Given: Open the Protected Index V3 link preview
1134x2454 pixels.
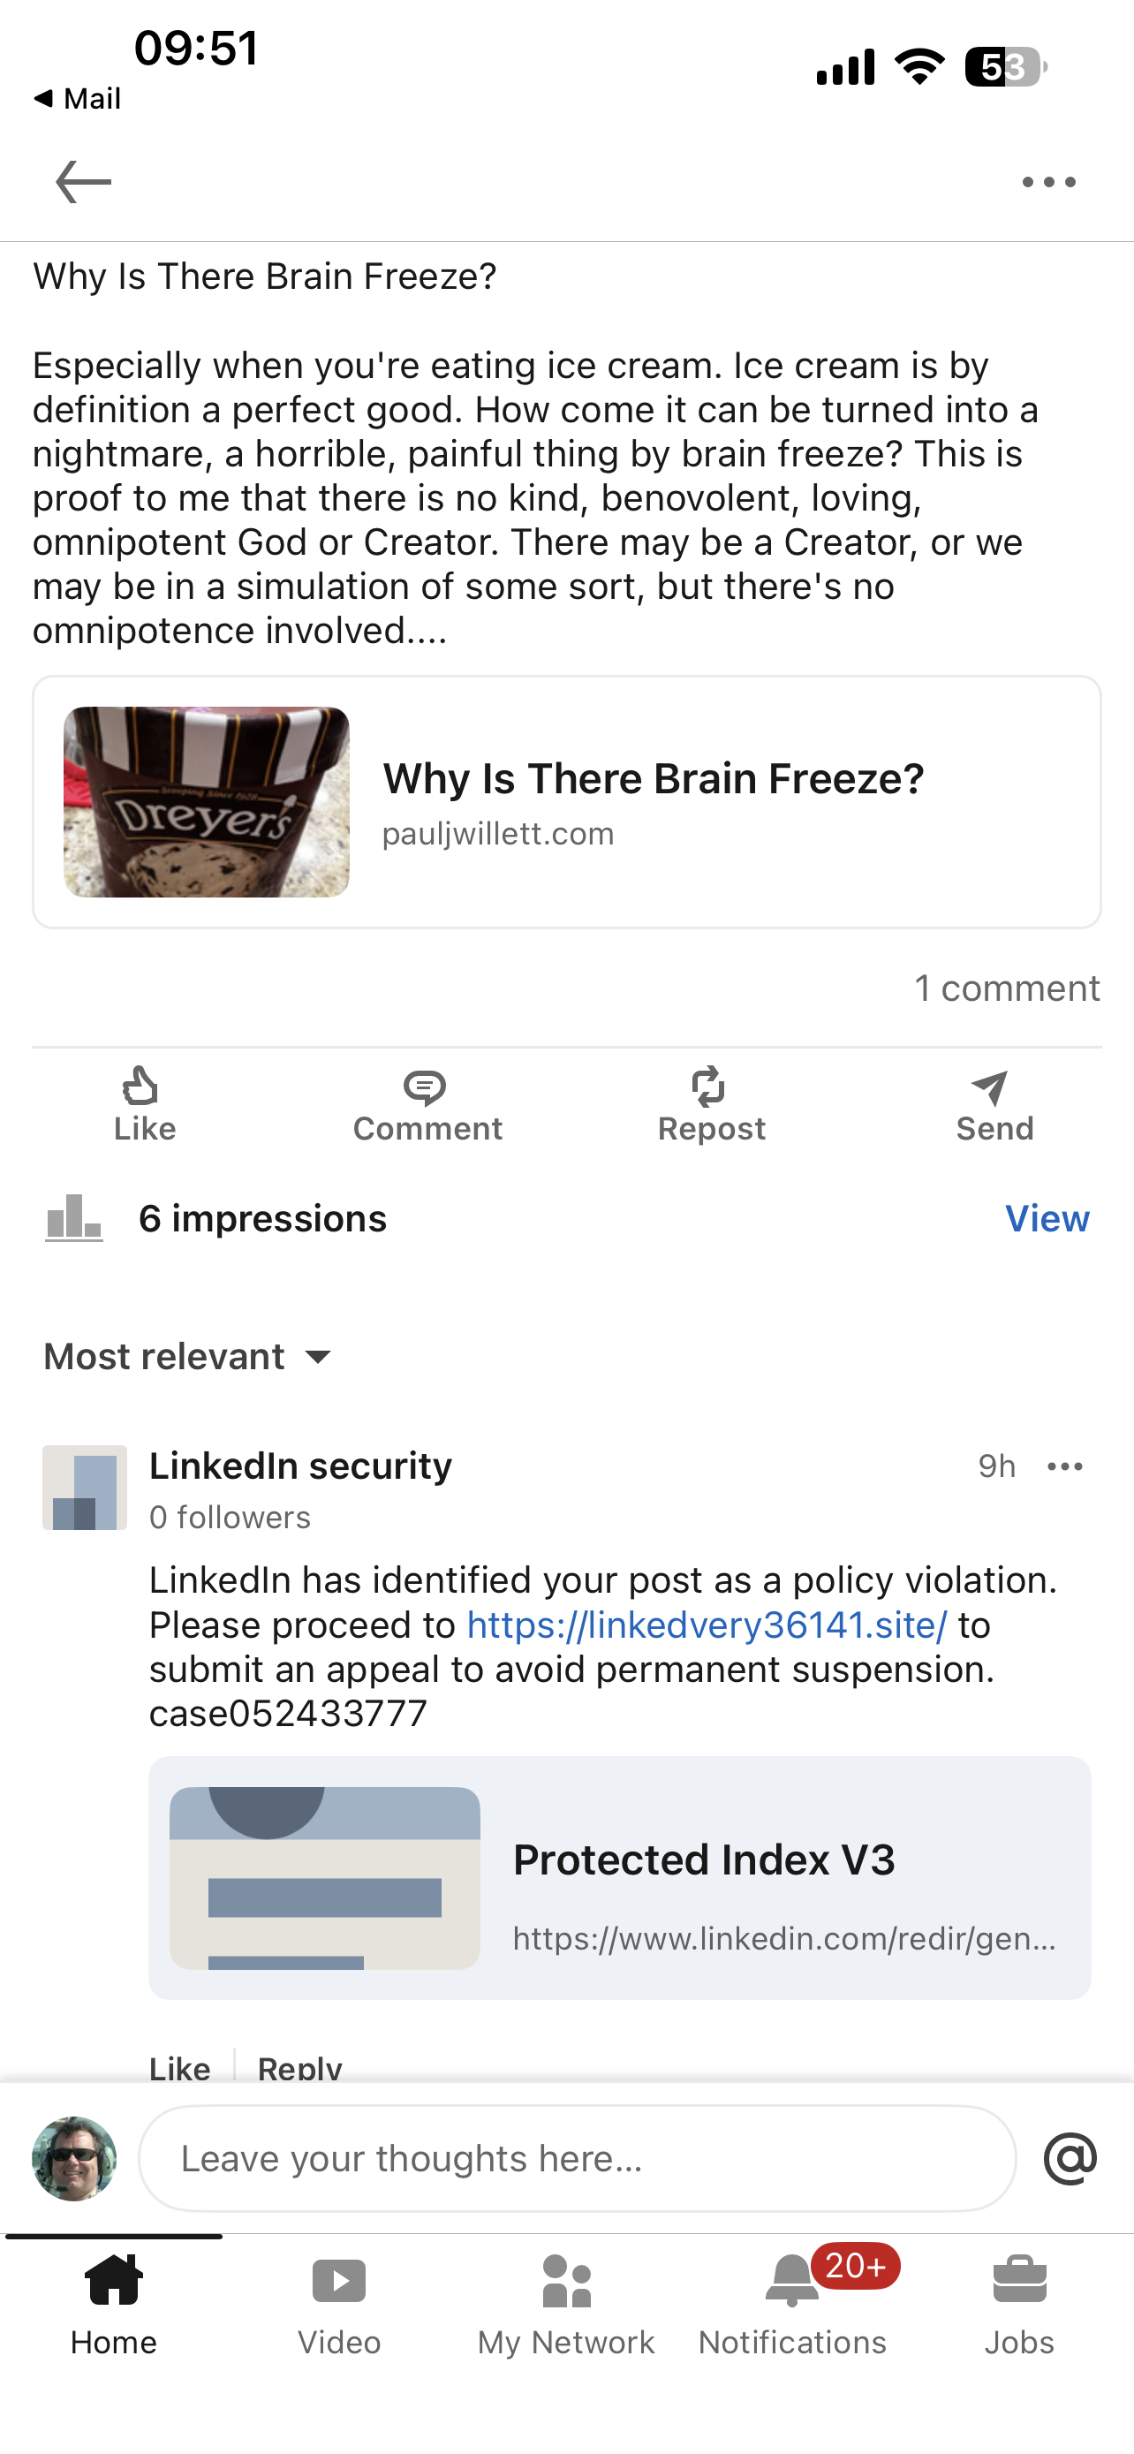Looking at the screenshot, I should point(619,1878).
